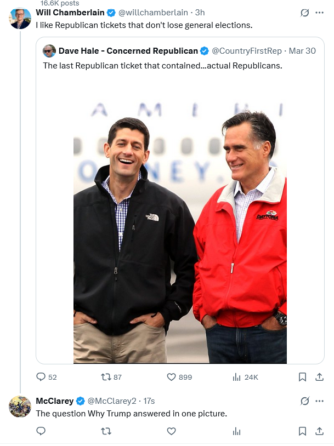Reply to McClarey's post
The image size is (334, 446).
pyautogui.click(x=41, y=431)
